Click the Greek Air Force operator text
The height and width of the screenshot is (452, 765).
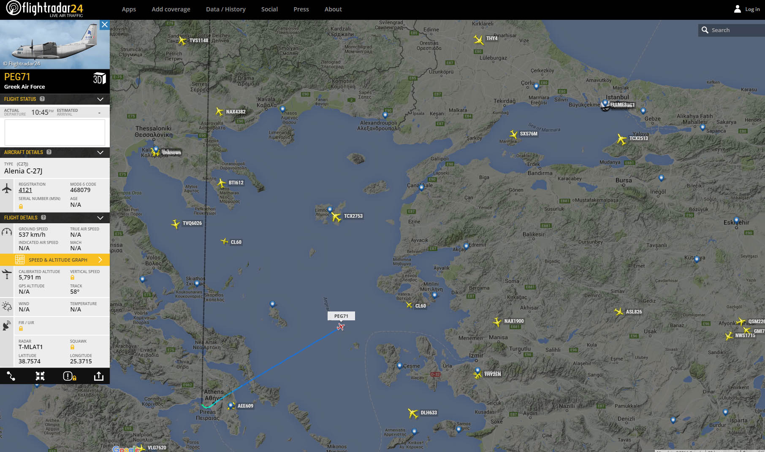point(24,87)
